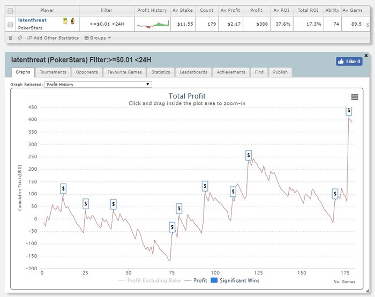375x297 pixels.
Task: Sort by the Filter column header
Action: pos(107,10)
